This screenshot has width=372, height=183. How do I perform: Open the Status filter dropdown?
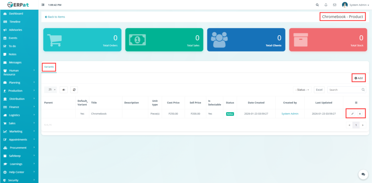[302, 90]
